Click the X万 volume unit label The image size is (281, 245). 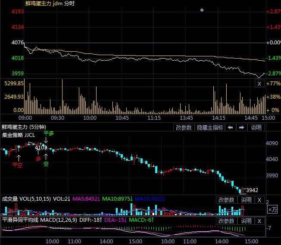[x=272, y=209]
